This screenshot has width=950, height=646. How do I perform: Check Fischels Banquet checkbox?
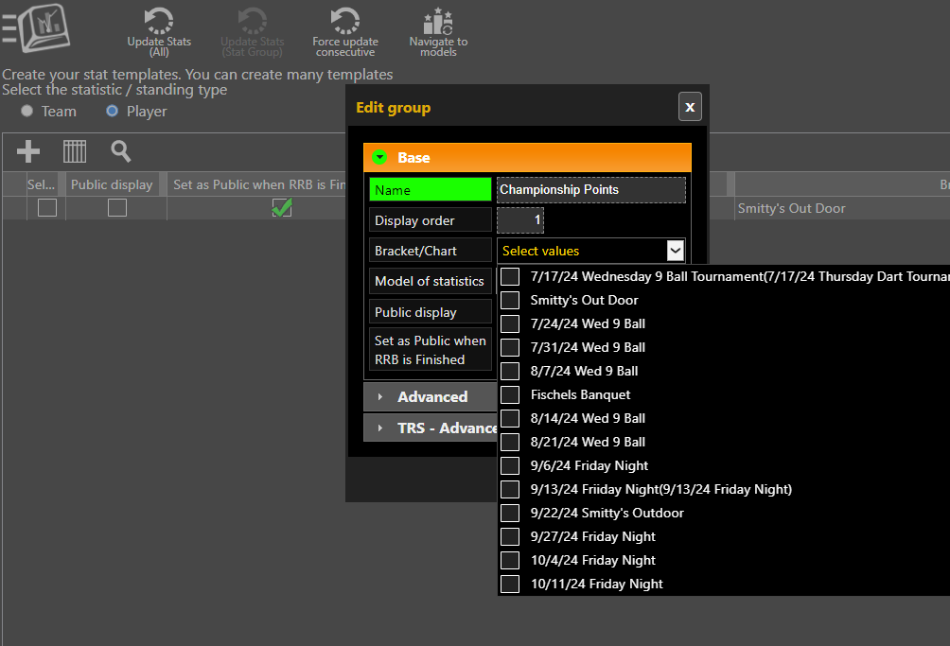pos(510,394)
